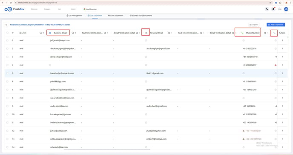The height and width of the screenshot is (155, 293).
Task: Open the Engage menu in top navigation
Action: [x=47, y=9]
